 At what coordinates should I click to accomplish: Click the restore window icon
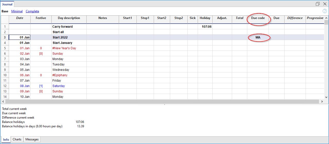tap(318, 4)
